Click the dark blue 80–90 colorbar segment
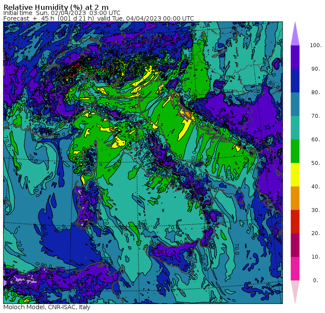This screenshot has width=325, height=313. click(295, 80)
